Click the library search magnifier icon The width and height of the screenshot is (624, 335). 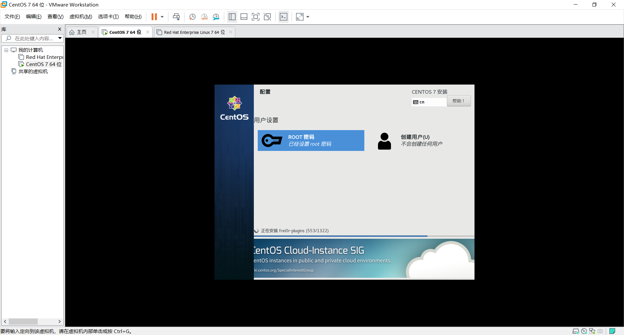point(9,38)
